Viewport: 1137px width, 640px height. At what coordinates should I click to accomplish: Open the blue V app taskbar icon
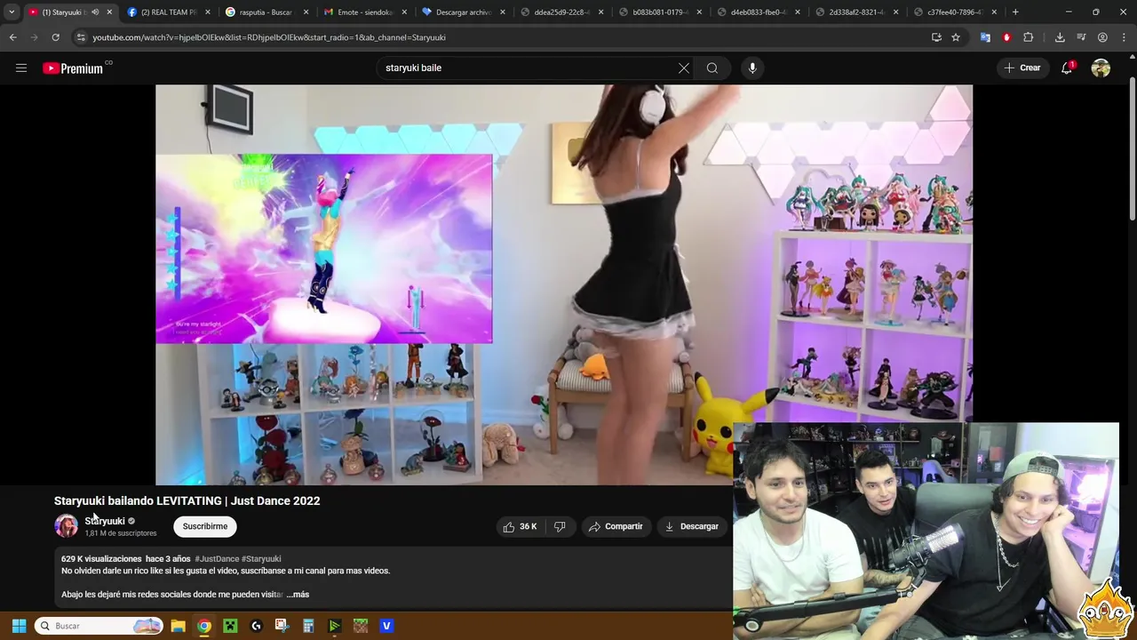[386, 626]
